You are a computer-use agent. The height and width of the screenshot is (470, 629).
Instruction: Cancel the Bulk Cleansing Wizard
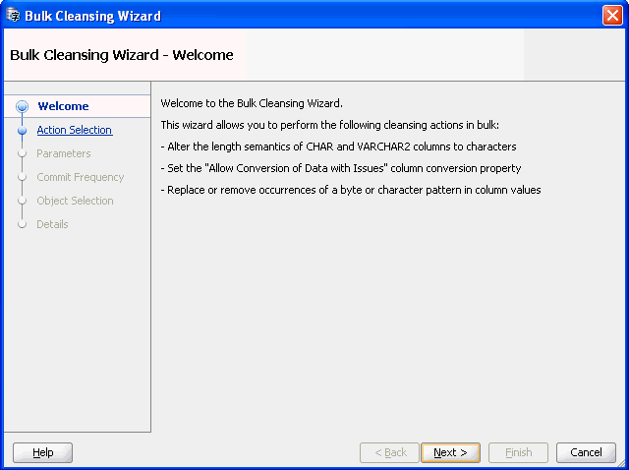coord(586,452)
